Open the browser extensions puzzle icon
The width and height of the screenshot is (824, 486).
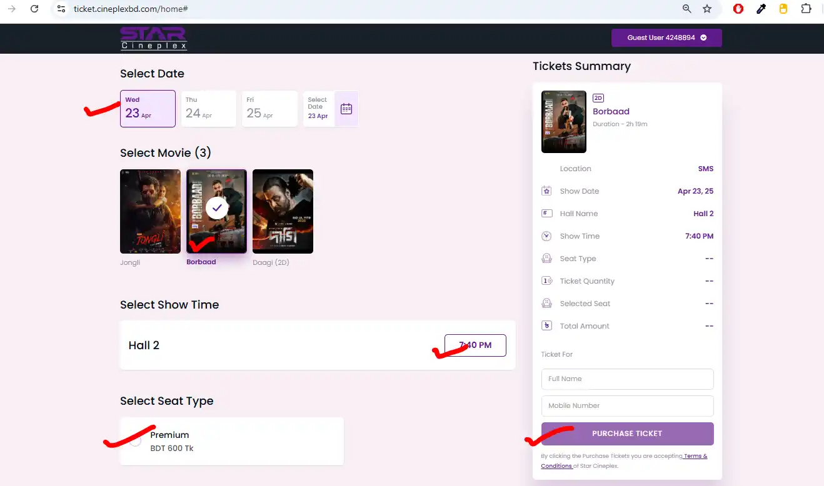[x=806, y=9]
